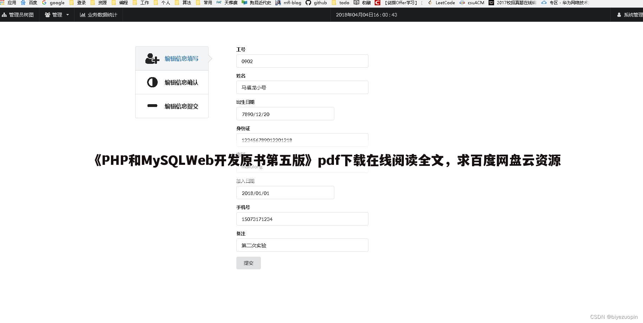Open the google bookmark
This screenshot has width=643, height=323.
pos(53,3)
